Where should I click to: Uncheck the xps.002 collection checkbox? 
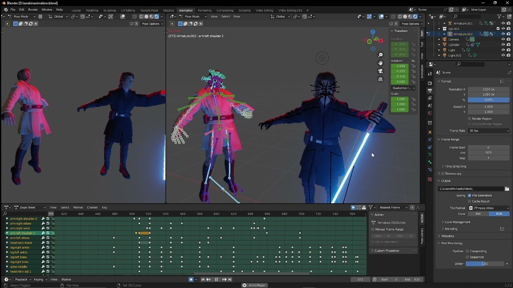tap(498, 28)
